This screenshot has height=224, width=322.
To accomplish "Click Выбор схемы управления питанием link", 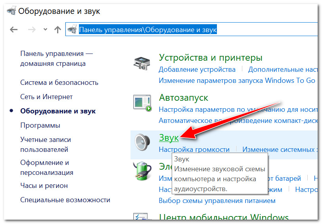I will 217,201.
